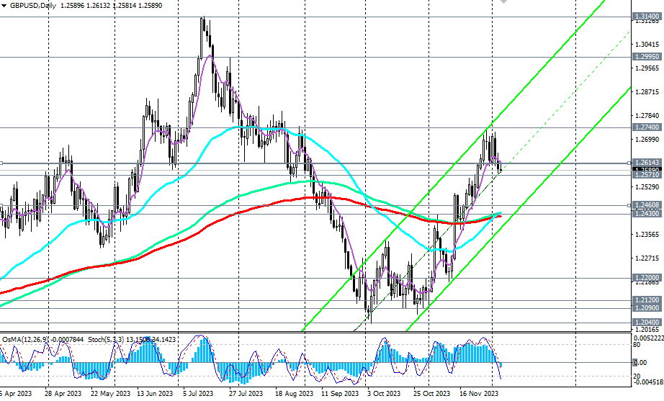Click the 22 May 2023 date label
This screenshot has width=664, height=401.
110,393
